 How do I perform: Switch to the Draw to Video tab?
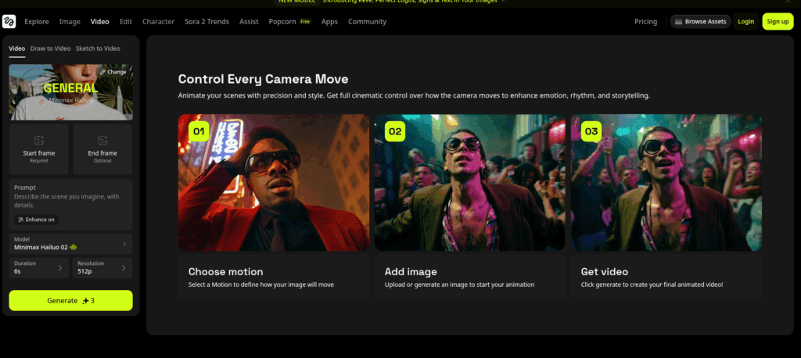[50, 48]
